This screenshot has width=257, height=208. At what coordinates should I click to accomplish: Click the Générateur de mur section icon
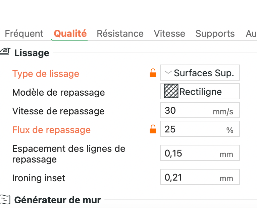click(5, 200)
